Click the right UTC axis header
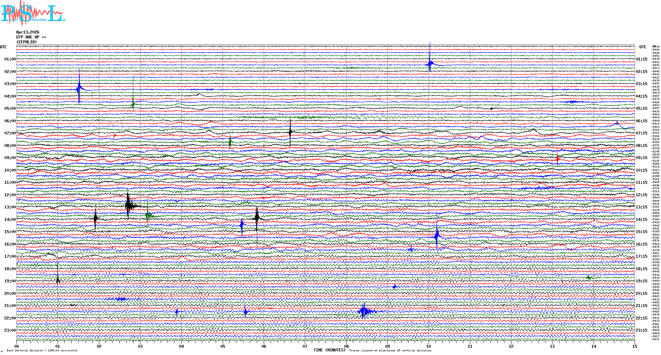This screenshot has width=661, height=355. coord(643,47)
